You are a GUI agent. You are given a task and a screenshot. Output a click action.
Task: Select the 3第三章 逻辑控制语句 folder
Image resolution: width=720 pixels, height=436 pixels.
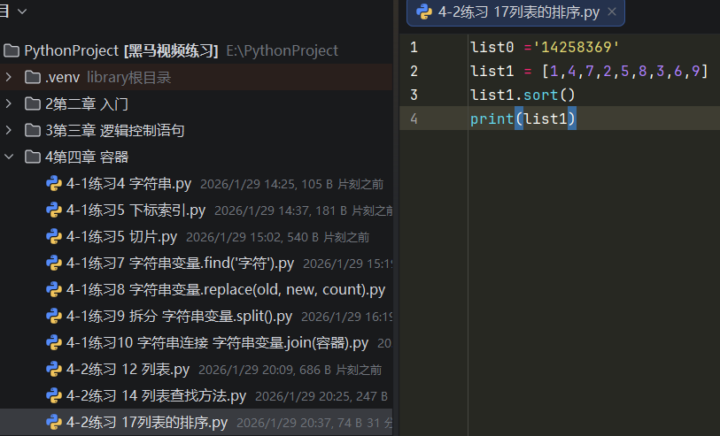coord(115,130)
